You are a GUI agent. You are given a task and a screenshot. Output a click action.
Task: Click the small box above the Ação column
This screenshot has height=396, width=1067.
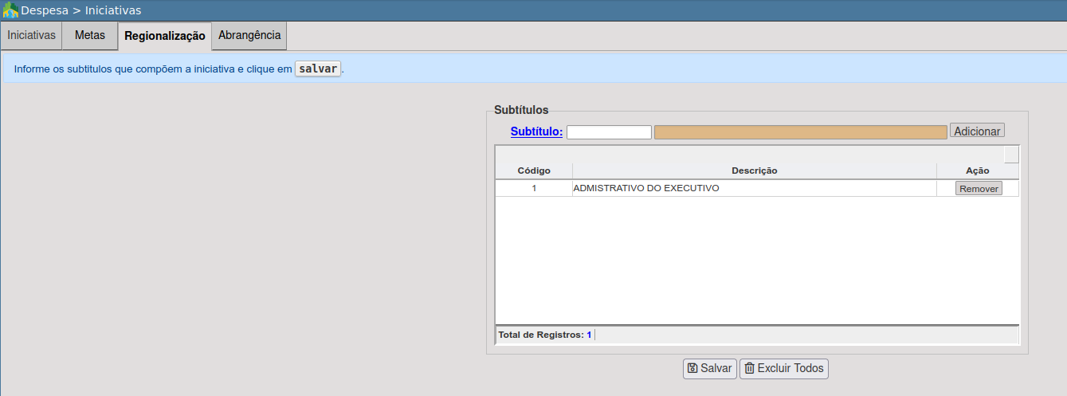coord(1010,155)
